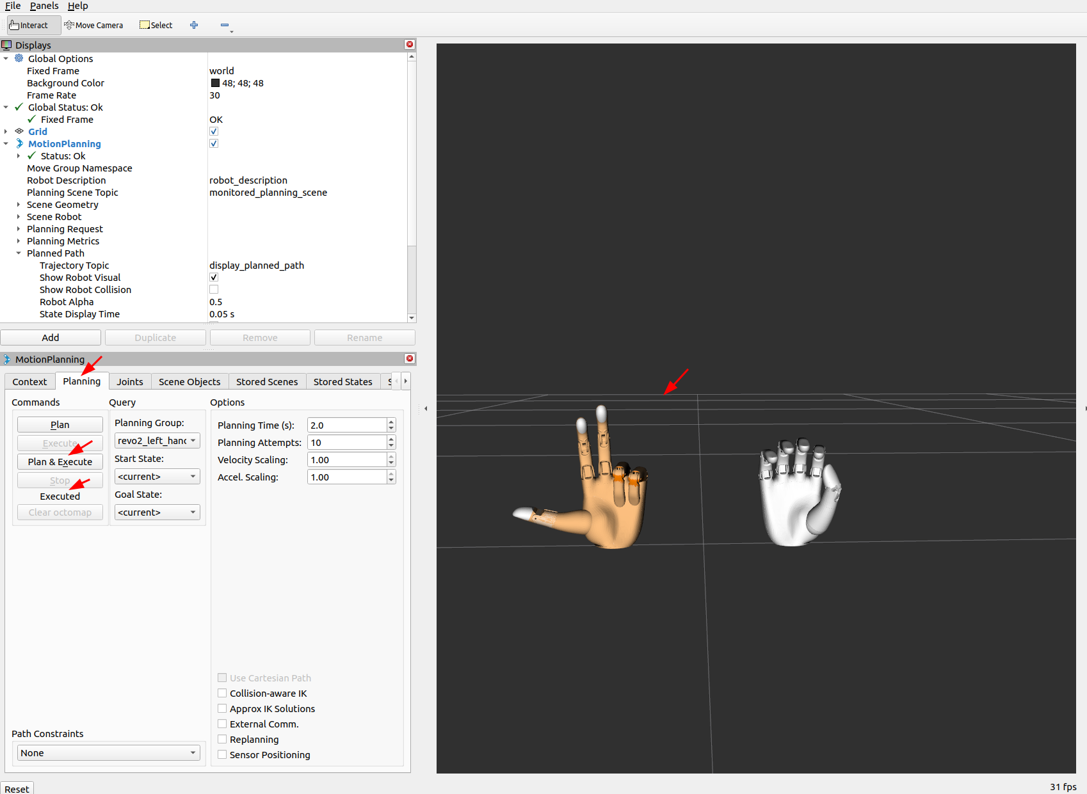Viewport: 1087px width, 794px height.
Task: Switch to the Joints tab
Action: click(x=130, y=382)
